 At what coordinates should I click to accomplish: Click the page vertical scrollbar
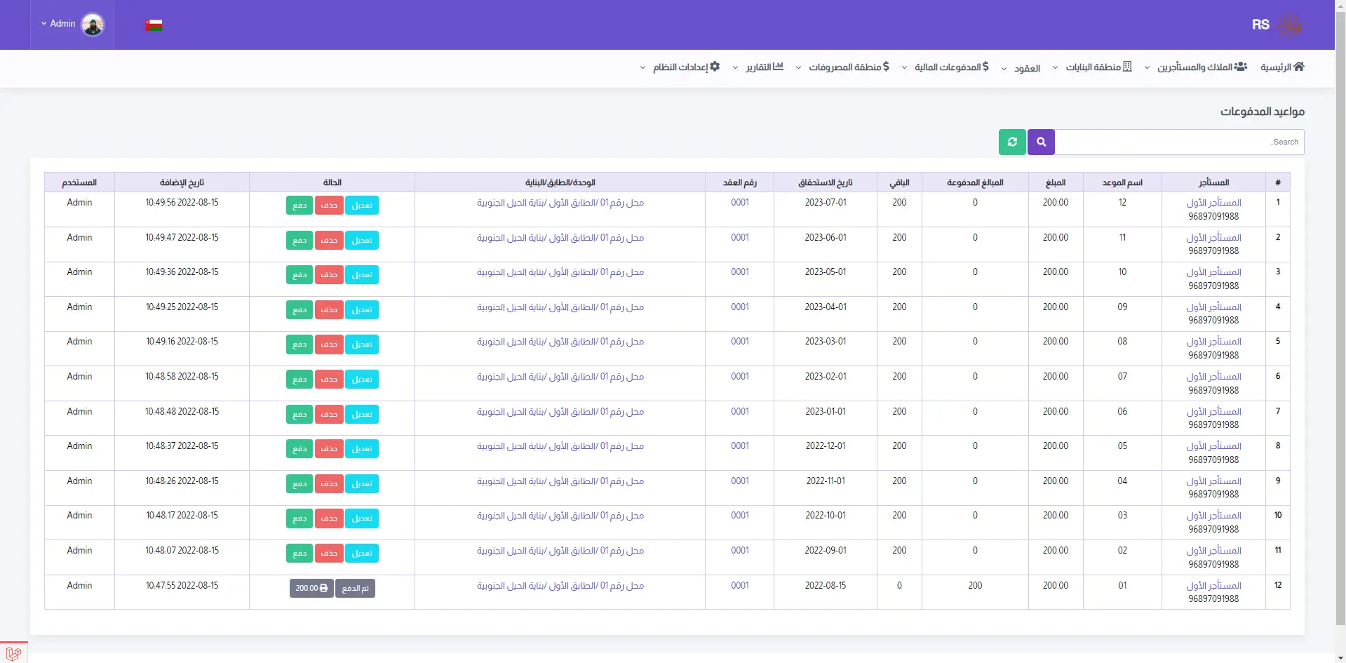1340,316
